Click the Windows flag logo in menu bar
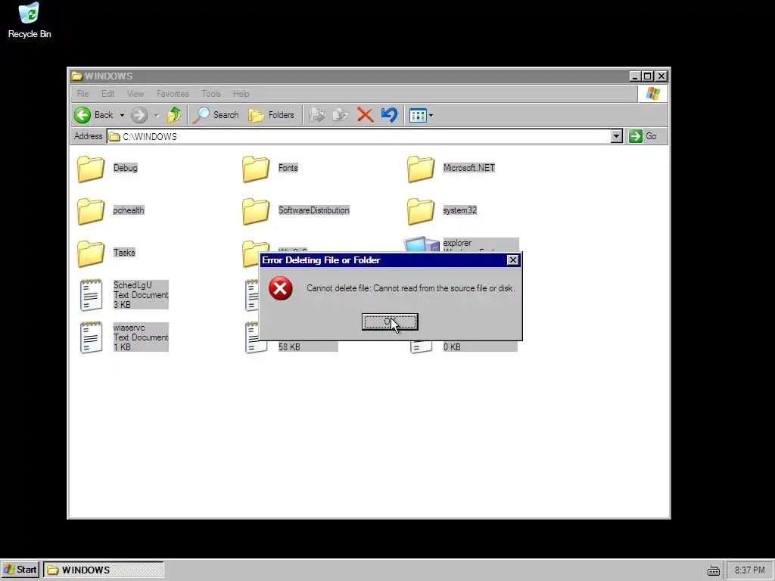 (x=653, y=94)
